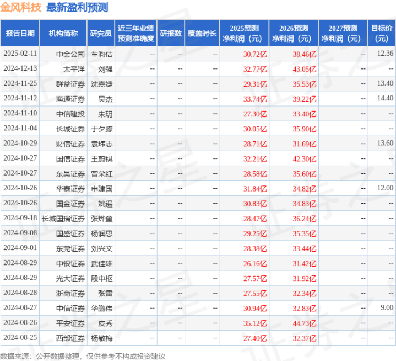Click institution 中金公司

pyautogui.click(x=70, y=54)
